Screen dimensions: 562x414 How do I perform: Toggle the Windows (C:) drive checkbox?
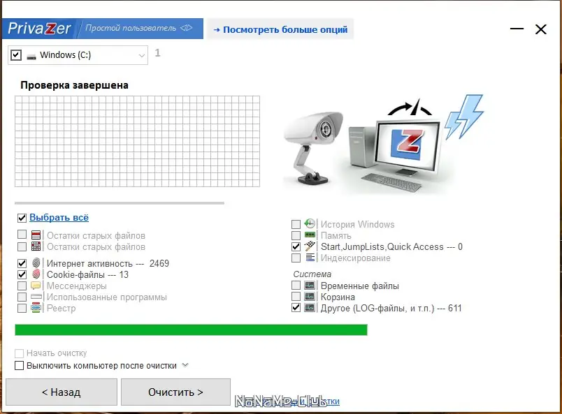click(x=16, y=55)
